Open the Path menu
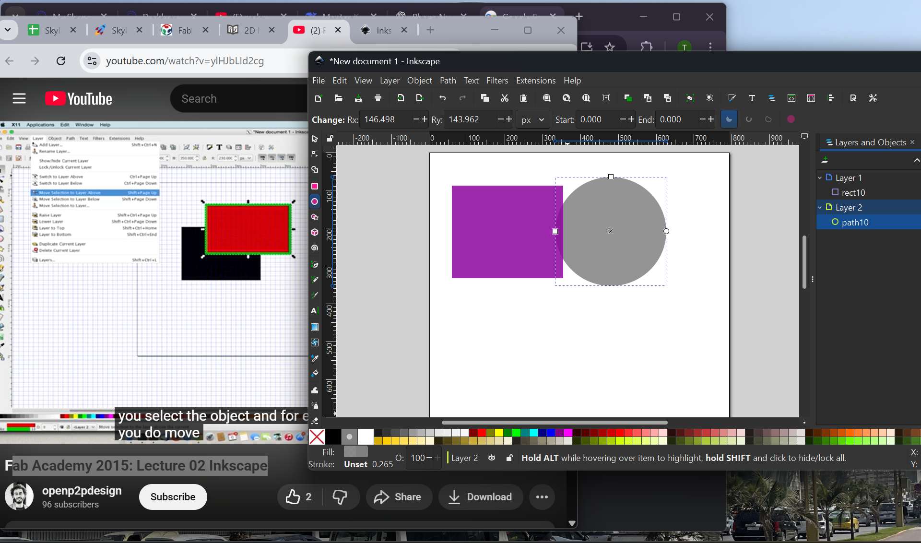The image size is (921, 543). (x=448, y=81)
